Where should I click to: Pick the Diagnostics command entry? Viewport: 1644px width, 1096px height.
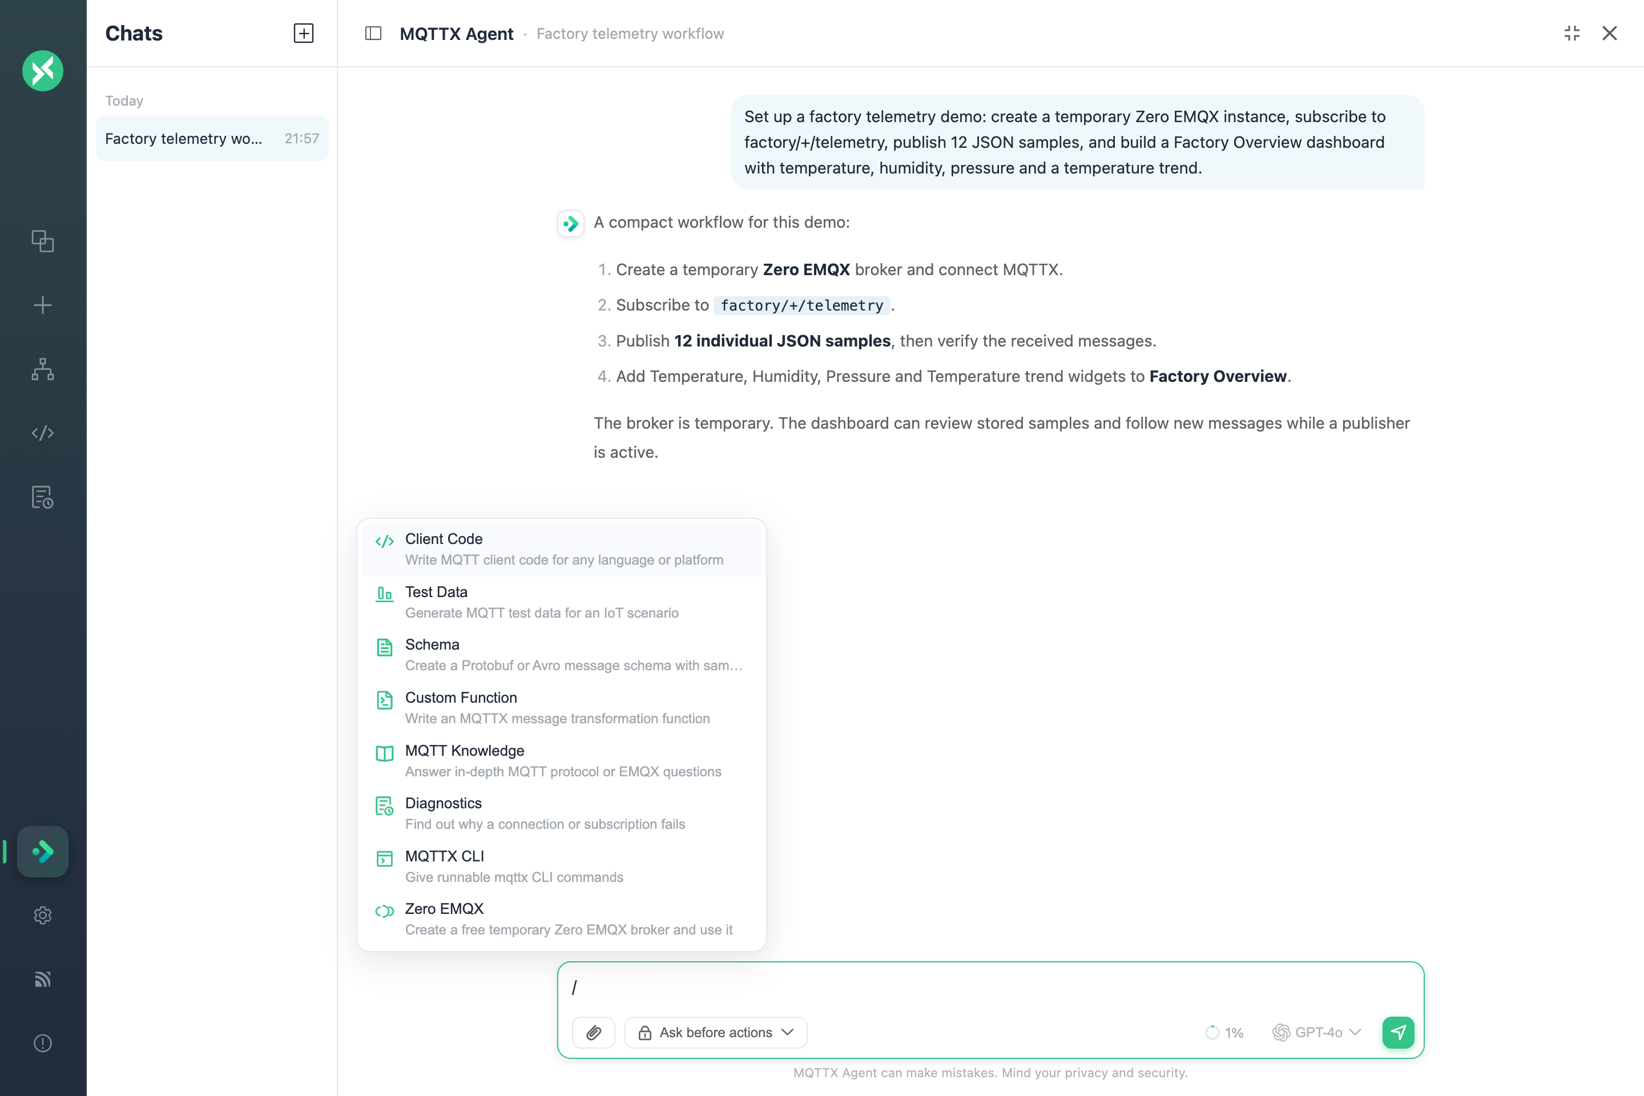561,813
